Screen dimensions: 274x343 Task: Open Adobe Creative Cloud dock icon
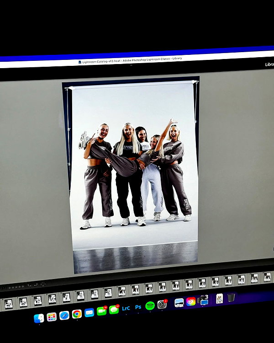[191, 301]
